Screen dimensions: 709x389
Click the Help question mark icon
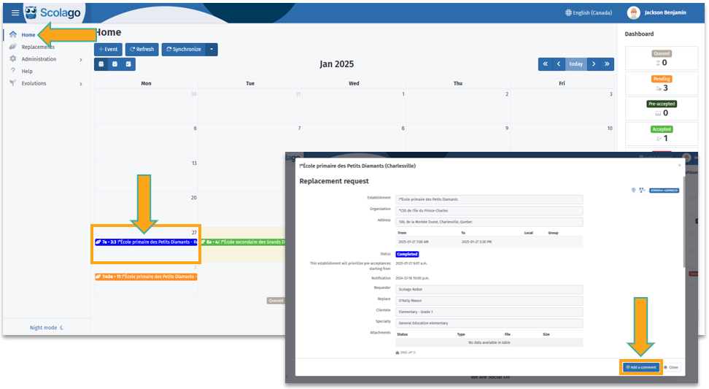tap(12, 71)
